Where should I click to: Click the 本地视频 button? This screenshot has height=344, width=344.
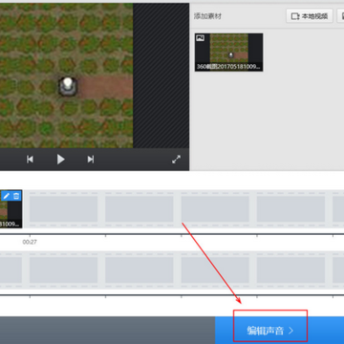[310, 16]
